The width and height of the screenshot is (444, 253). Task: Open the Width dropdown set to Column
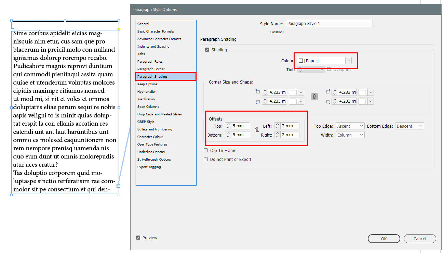pos(350,135)
